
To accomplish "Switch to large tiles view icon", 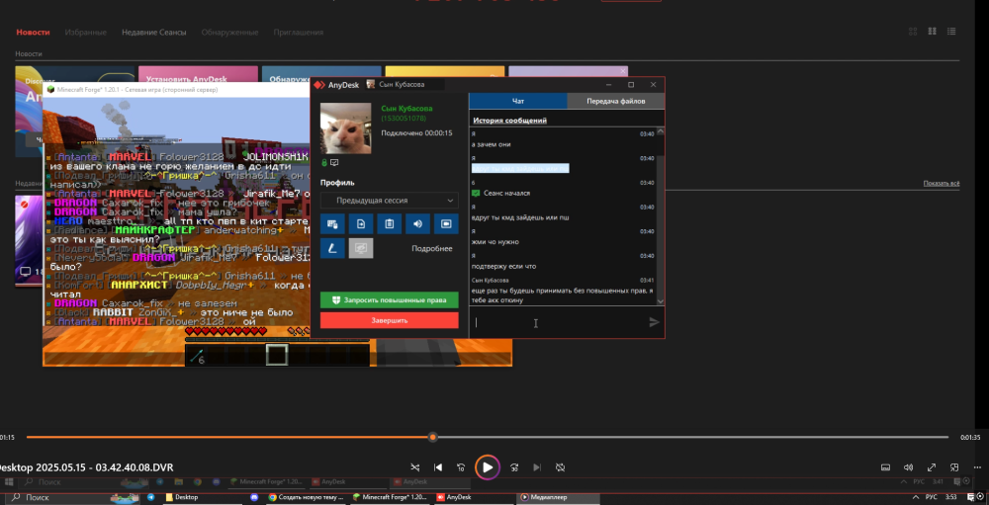I will (x=932, y=32).
